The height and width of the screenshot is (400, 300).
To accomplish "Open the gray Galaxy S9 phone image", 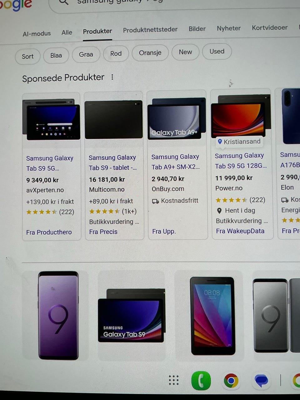I will click(x=271, y=315).
